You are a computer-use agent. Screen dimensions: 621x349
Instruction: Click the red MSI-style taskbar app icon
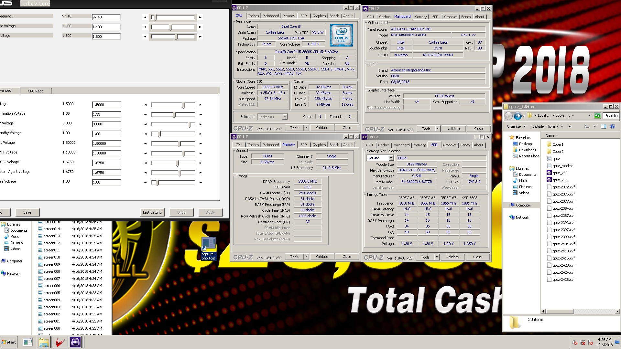pyautogui.click(x=60, y=342)
